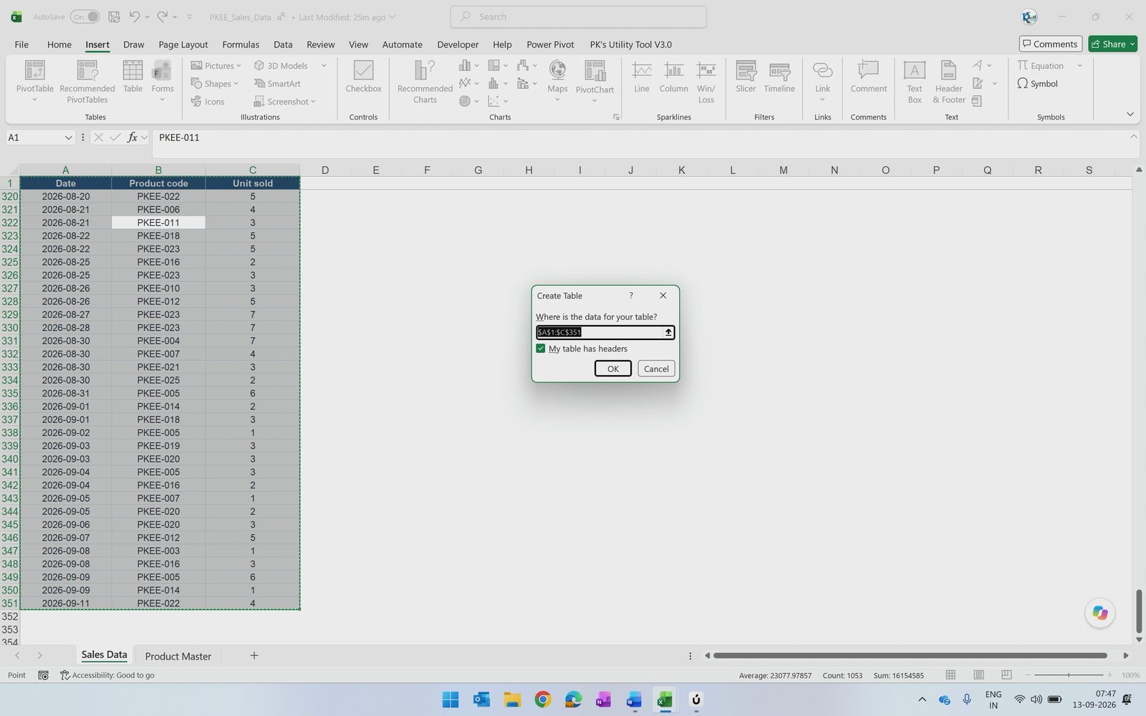
Task: Cancel the Create Table dialog
Action: click(656, 369)
